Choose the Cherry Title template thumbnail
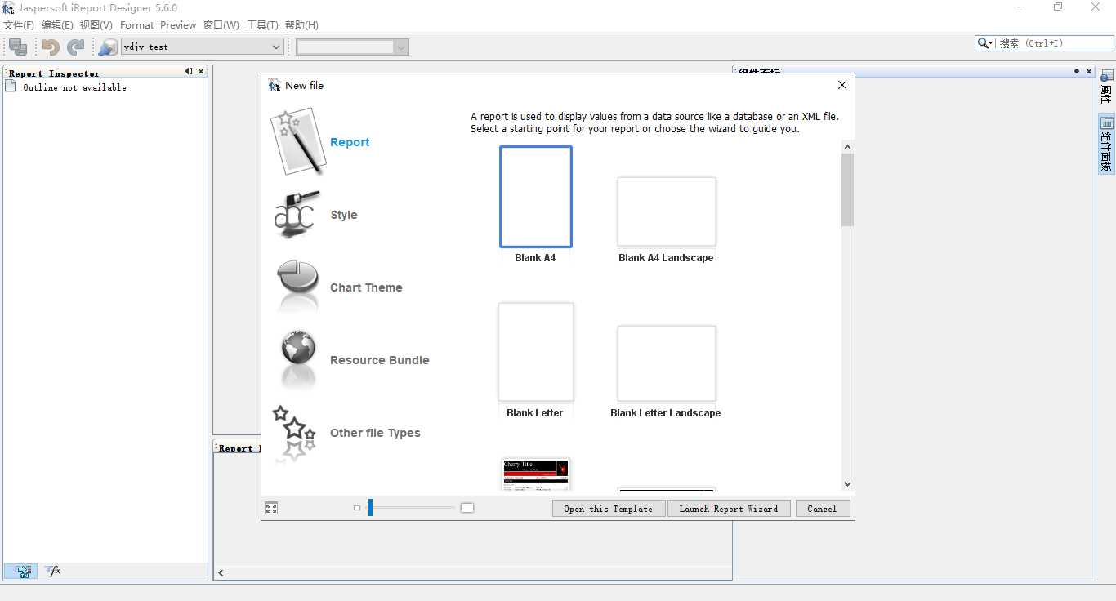 tap(535, 474)
